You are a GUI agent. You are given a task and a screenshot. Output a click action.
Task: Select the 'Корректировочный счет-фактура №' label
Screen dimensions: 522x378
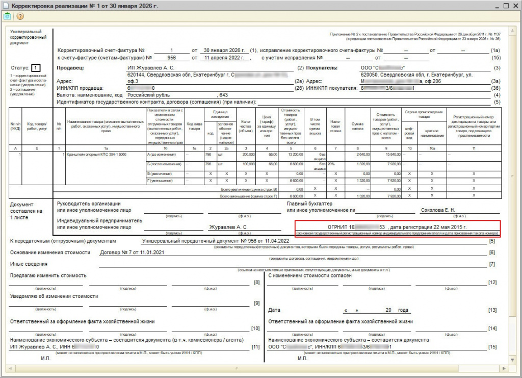101,51
